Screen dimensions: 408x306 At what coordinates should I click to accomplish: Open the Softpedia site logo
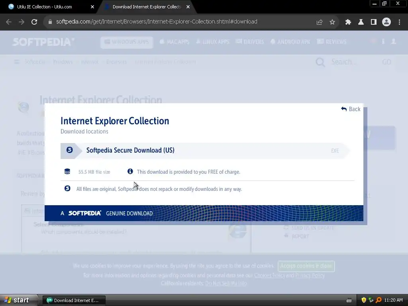43,42
